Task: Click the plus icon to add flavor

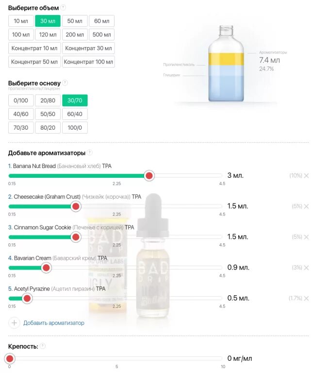Action: [14, 323]
